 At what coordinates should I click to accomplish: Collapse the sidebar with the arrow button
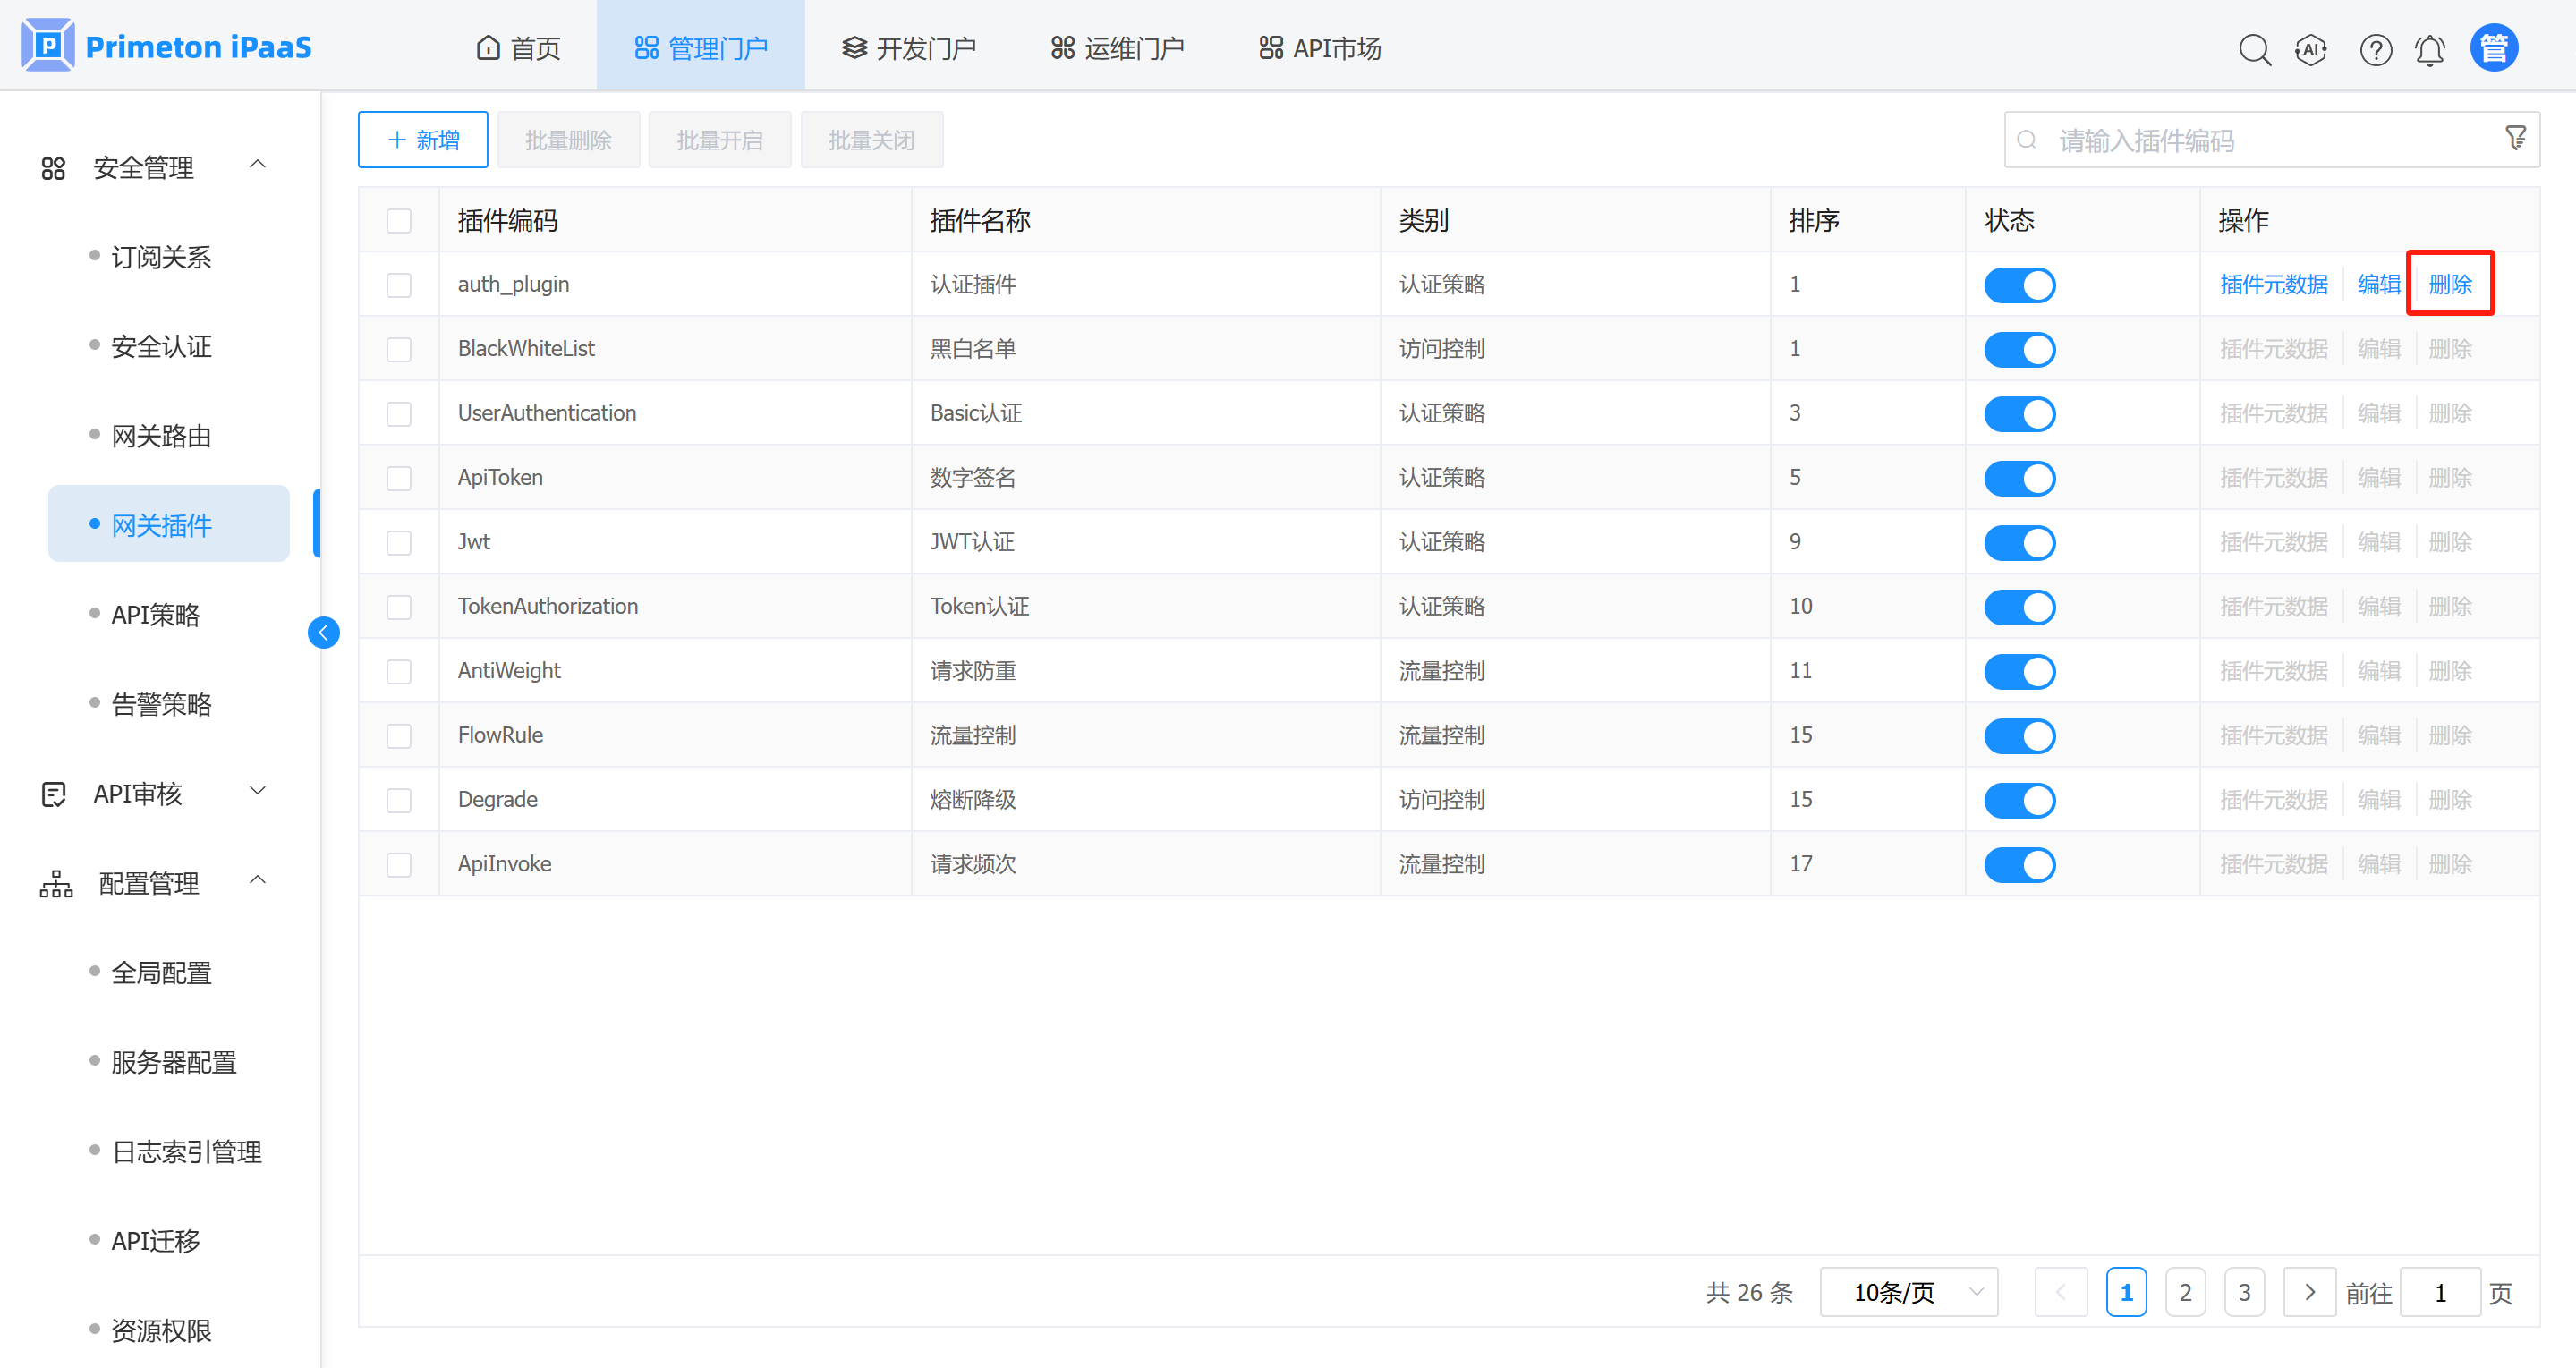pos(323,632)
